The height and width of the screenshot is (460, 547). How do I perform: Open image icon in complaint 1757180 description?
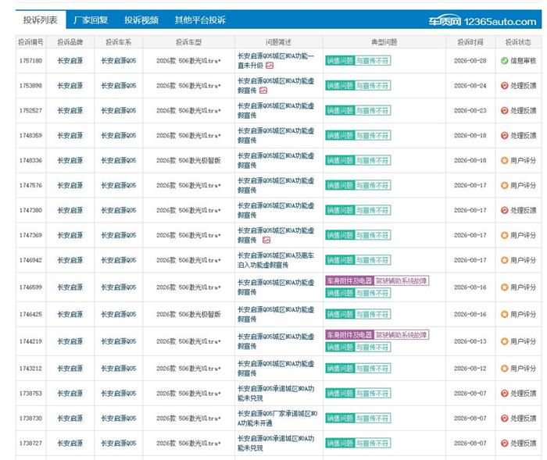click(x=270, y=66)
